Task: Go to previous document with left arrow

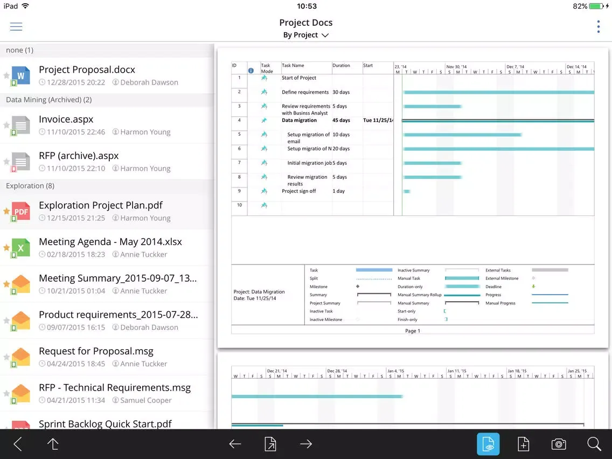Action: click(235, 444)
